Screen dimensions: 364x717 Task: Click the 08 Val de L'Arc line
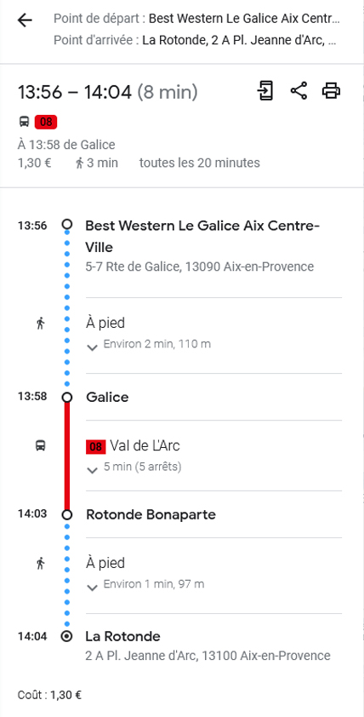pos(133,446)
